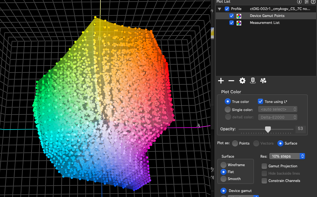Image resolution: width=317 pixels, height=197 pixels.
Task: Open help question mark icon
Action: click(313, 2)
